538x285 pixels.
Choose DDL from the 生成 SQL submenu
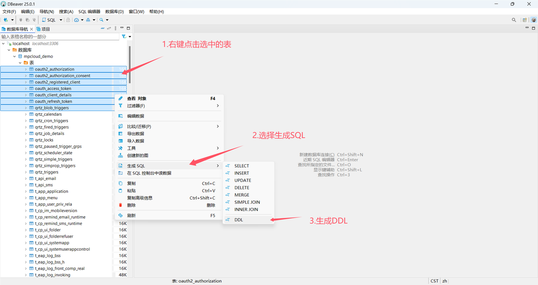click(238, 220)
